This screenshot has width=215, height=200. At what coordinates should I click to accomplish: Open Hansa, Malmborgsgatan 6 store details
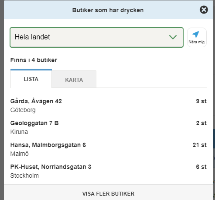109,149
